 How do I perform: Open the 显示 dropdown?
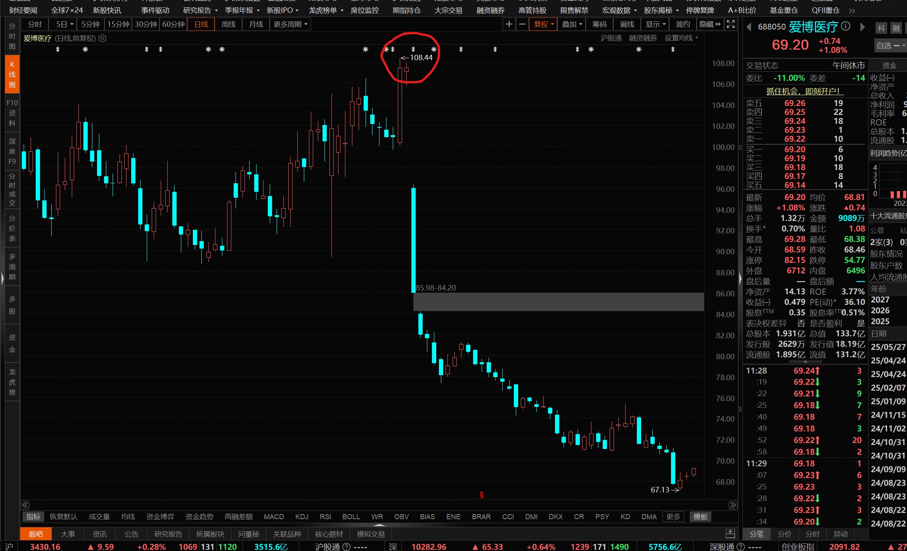(x=655, y=24)
